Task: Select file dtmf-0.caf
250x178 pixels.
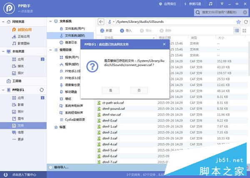Action: 110,121
